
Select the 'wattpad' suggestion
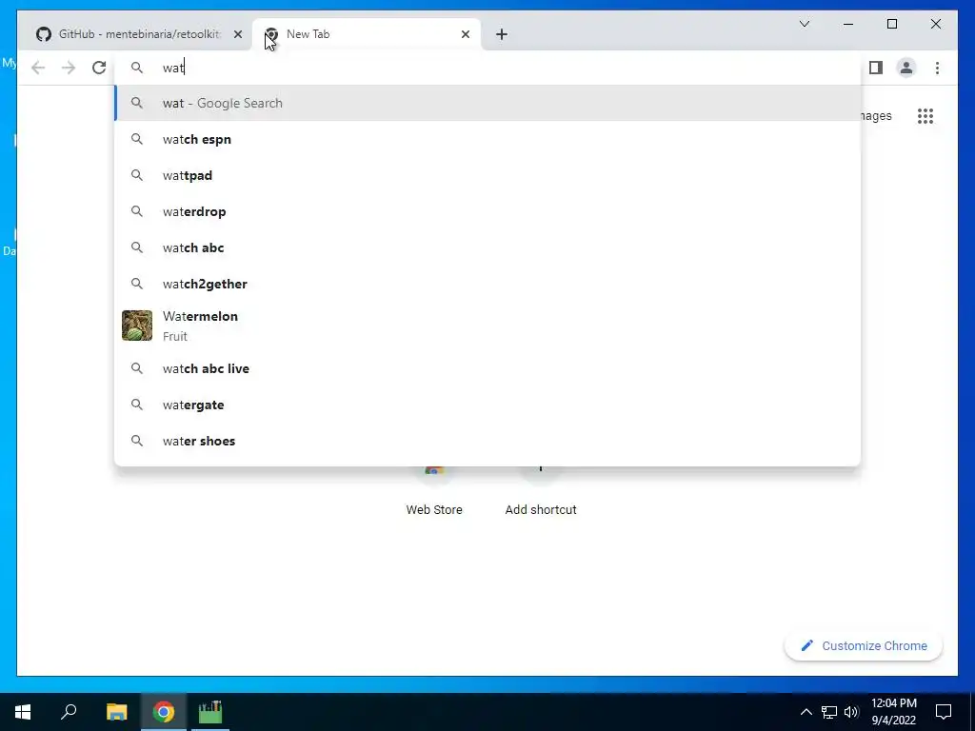pyautogui.click(x=487, y=175)
